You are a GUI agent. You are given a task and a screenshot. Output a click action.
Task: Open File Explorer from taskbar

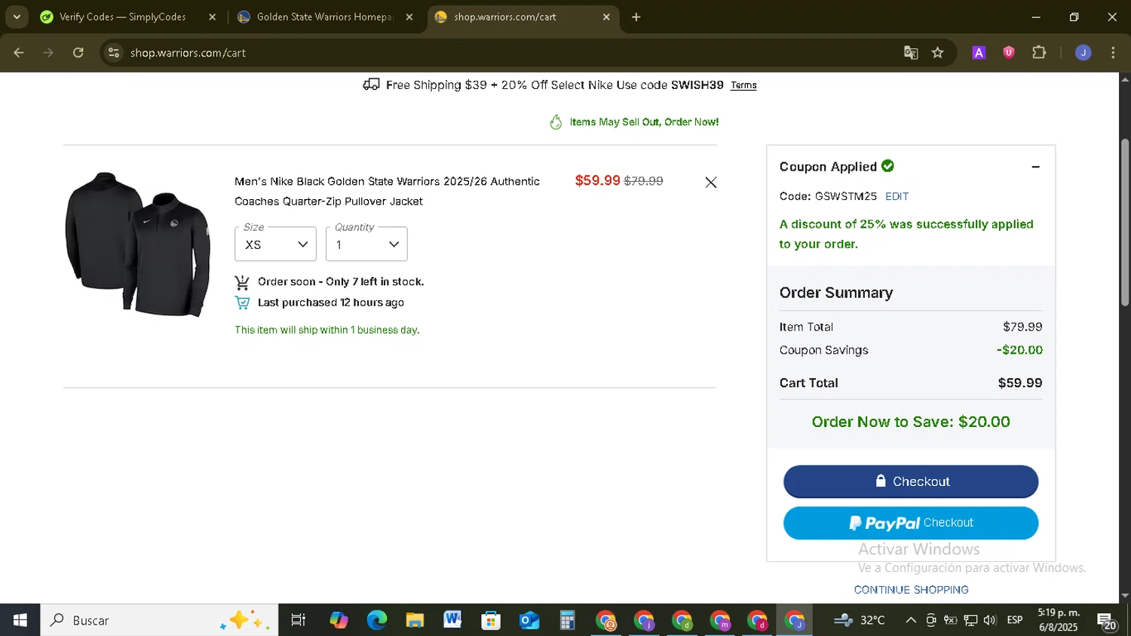pos(415,620)
